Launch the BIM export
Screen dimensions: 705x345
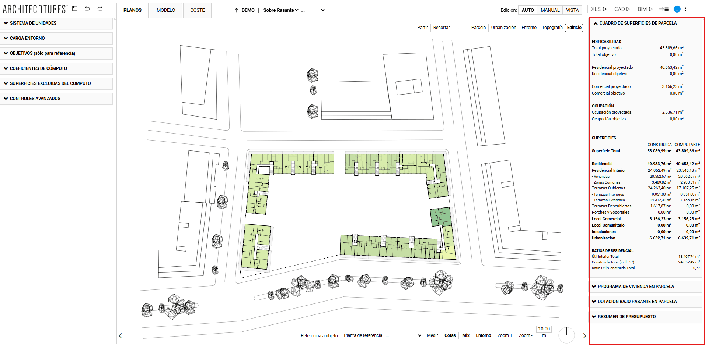click(645, 9)
